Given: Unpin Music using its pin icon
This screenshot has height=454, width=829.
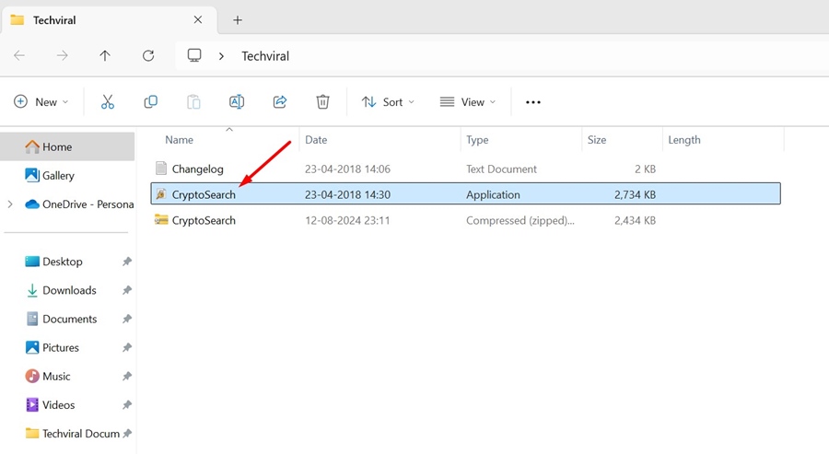Looking at the screenshot, I should point(127,376).
